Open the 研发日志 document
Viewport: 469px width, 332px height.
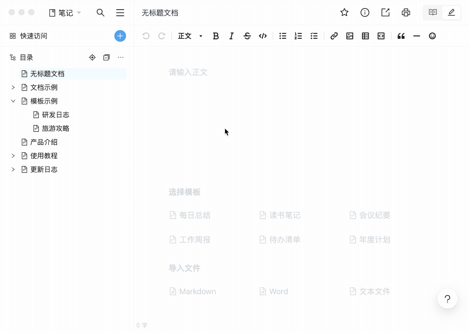click(55, 115)
